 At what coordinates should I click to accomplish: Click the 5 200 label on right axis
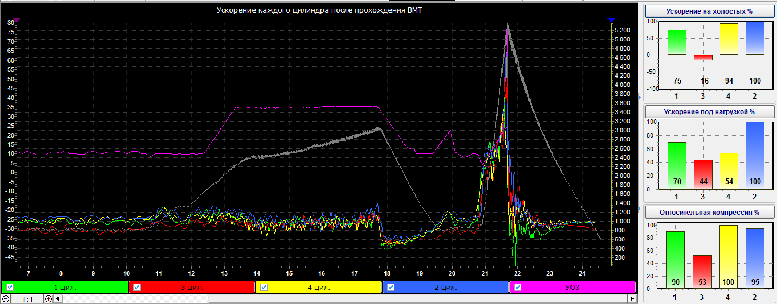[622, 30]
